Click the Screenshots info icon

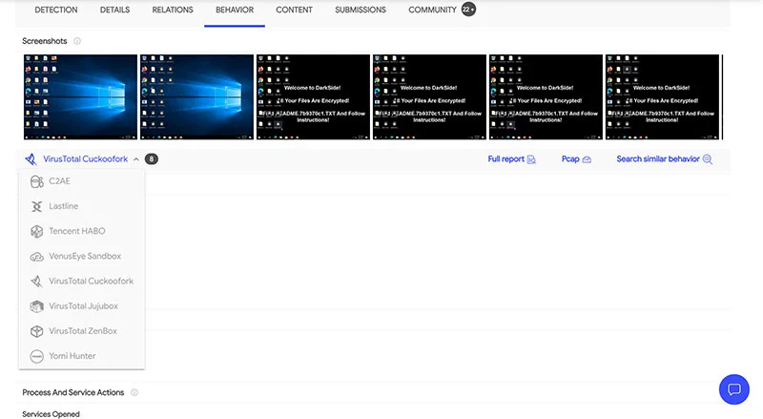pyautogui.click(x=77, y=41)
